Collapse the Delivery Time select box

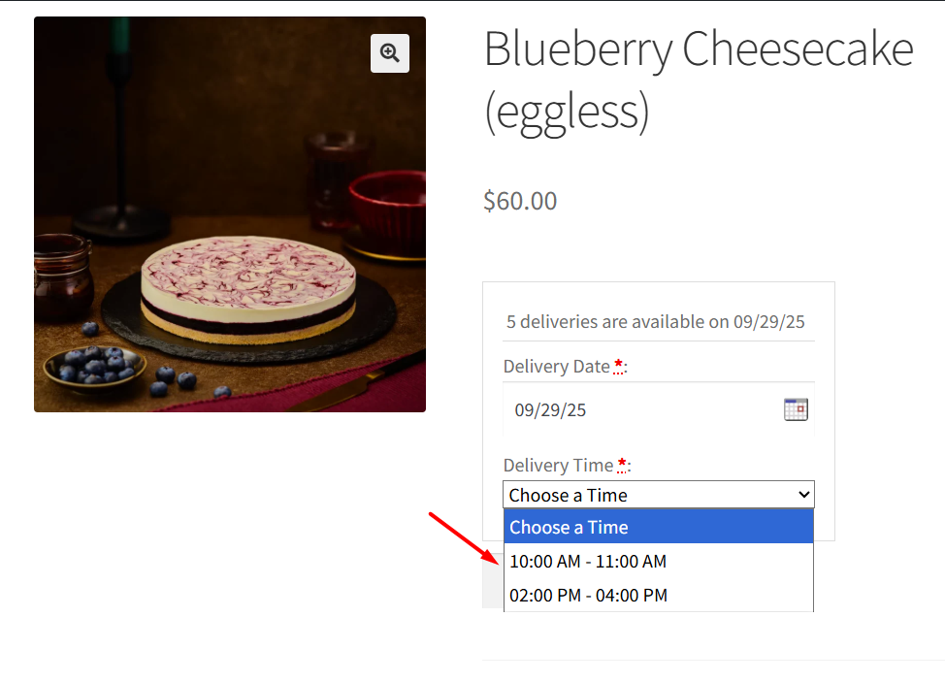coord(650,495)
